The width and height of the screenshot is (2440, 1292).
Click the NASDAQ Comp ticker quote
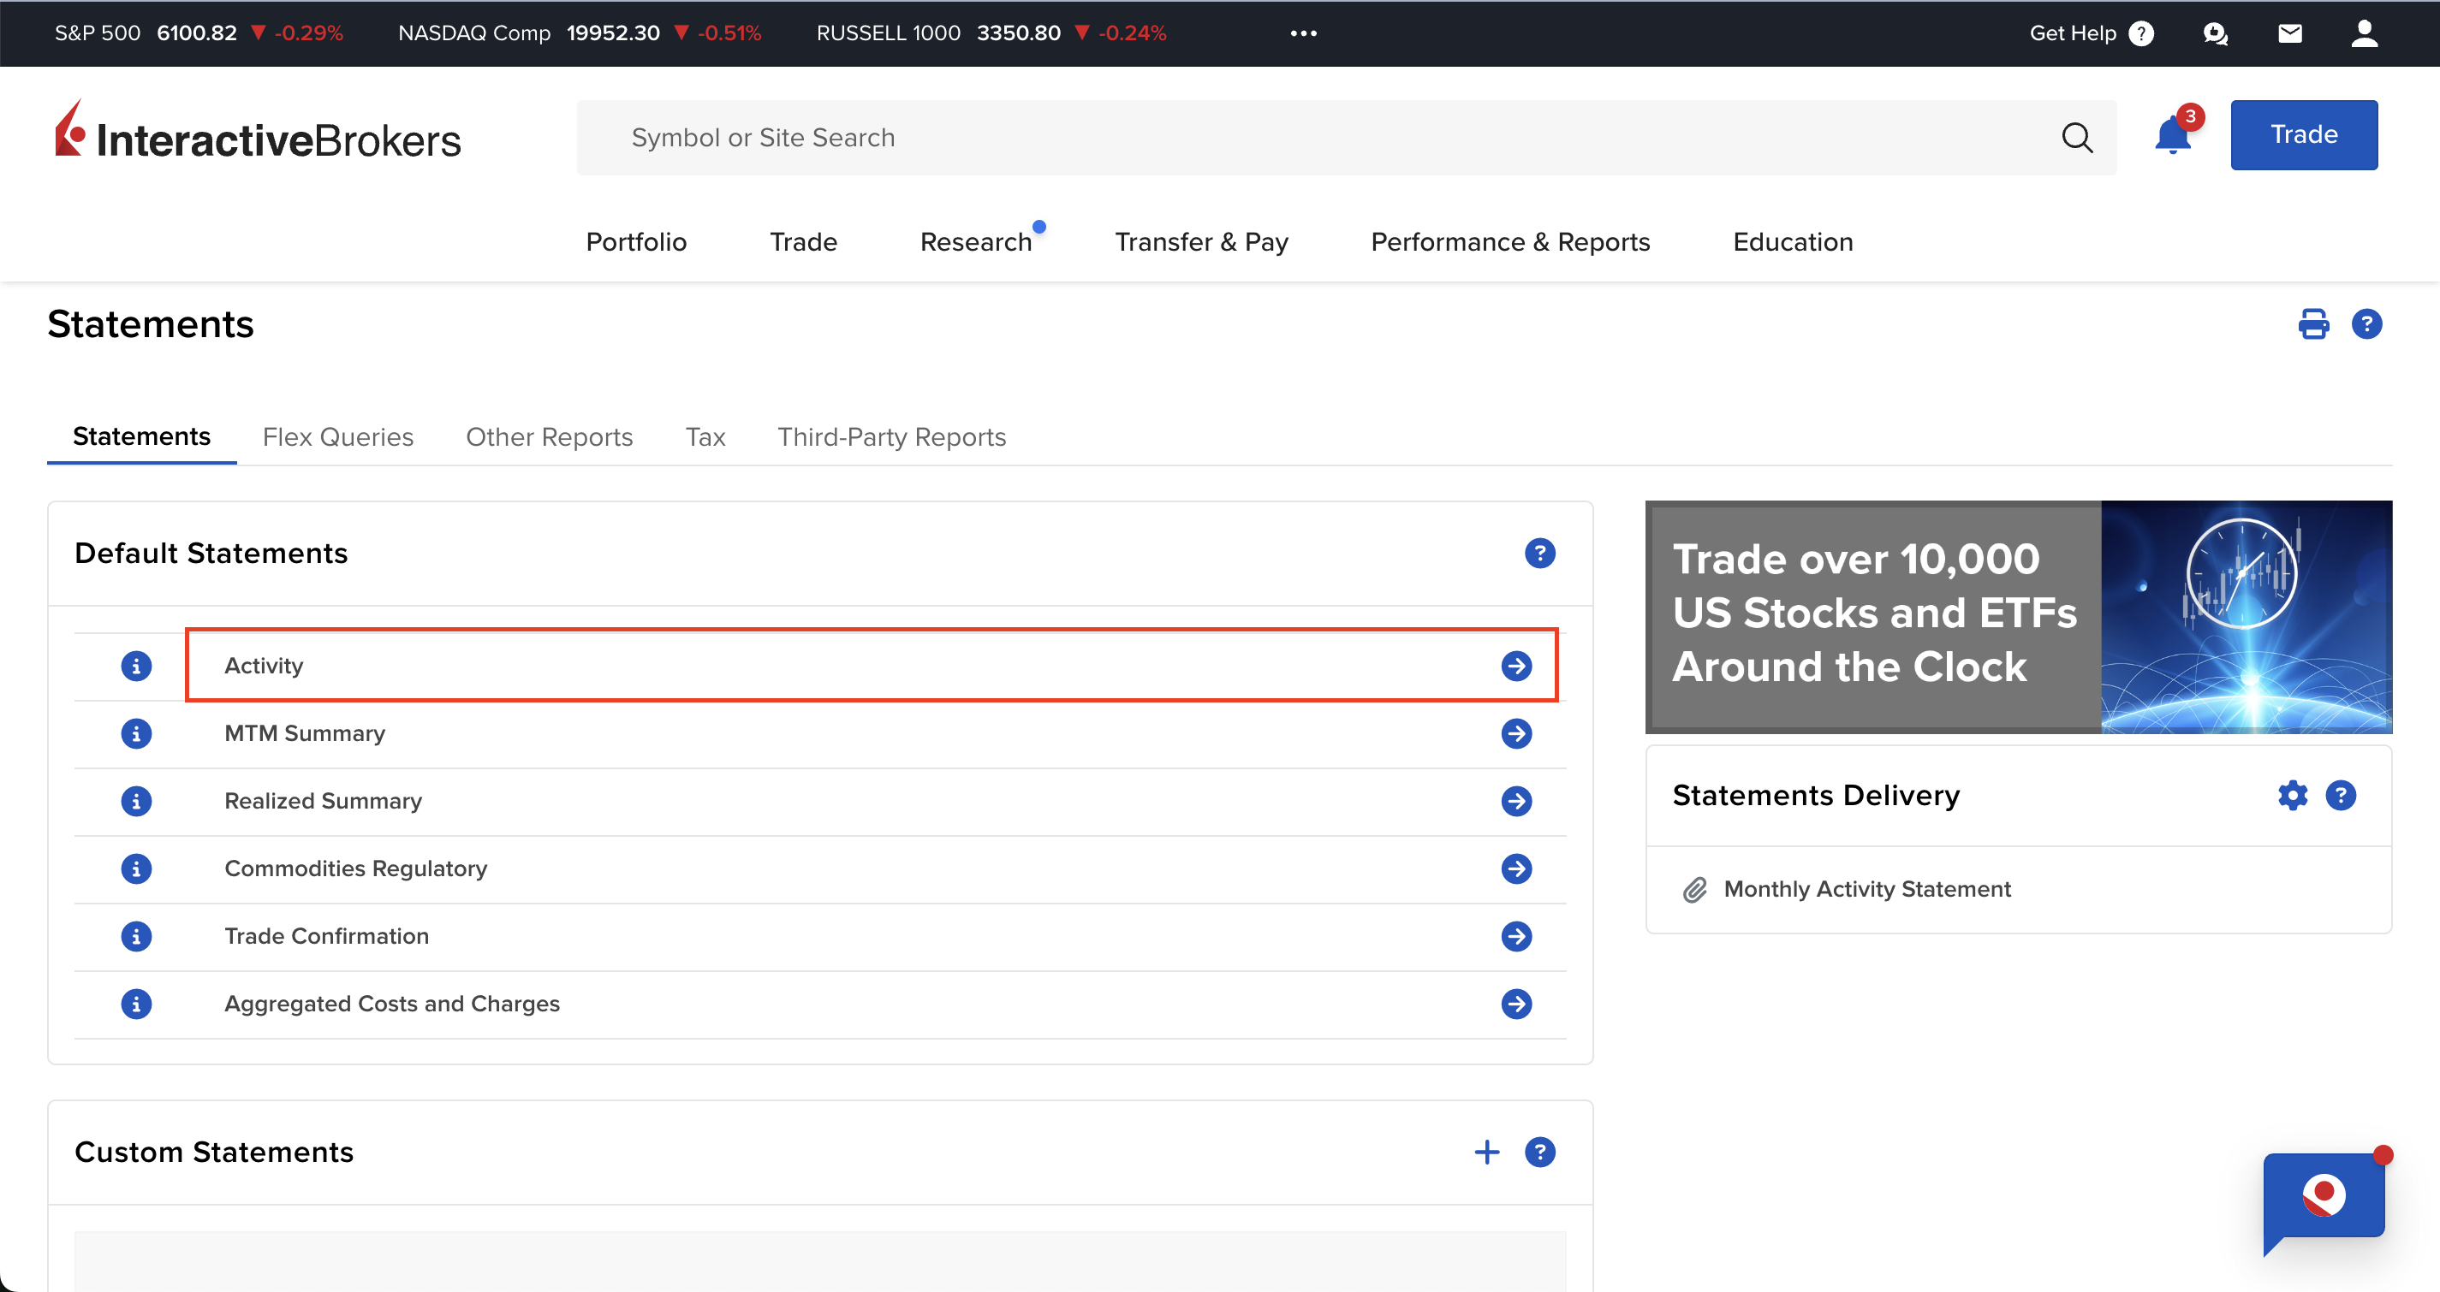pyautogui.click(x=579, y=34)
